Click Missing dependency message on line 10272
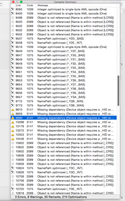This screenshot has width=125, height=201. (75, 131)
